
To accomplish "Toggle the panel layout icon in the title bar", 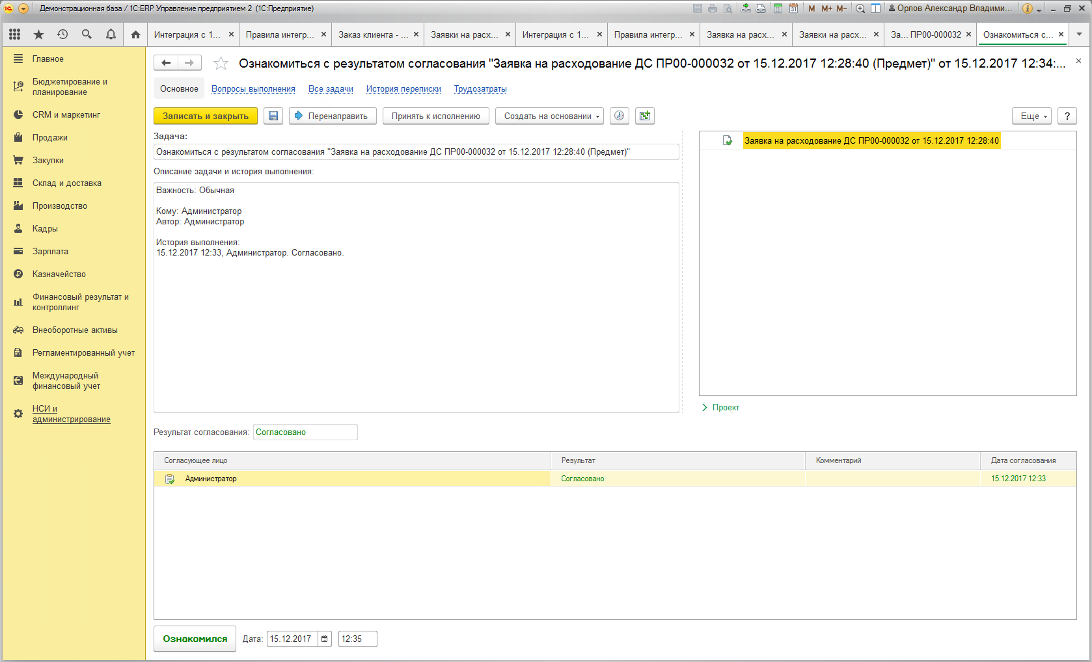I will [875, 8].
